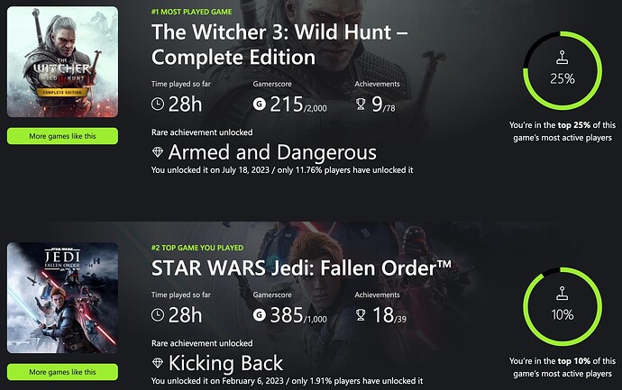Click More games like this under Witcher 3
This screenshot has width=622, height=390.
(x=62, y=136)
